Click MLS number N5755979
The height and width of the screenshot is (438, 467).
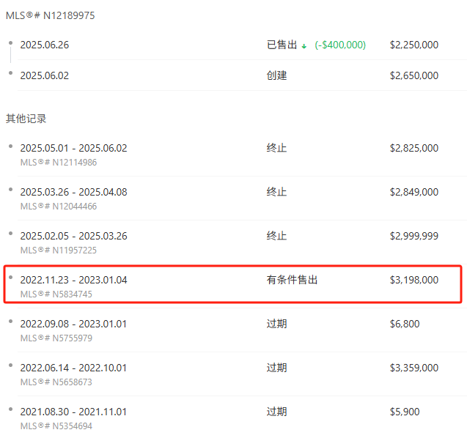[x=56, y=338]
